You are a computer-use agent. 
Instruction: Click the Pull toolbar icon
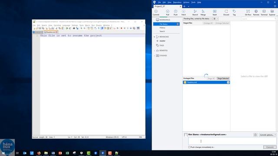[168, 13]
